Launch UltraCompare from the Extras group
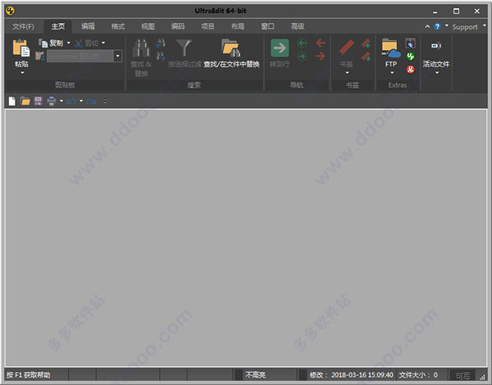The image size is (492, 385). point(411,43)
